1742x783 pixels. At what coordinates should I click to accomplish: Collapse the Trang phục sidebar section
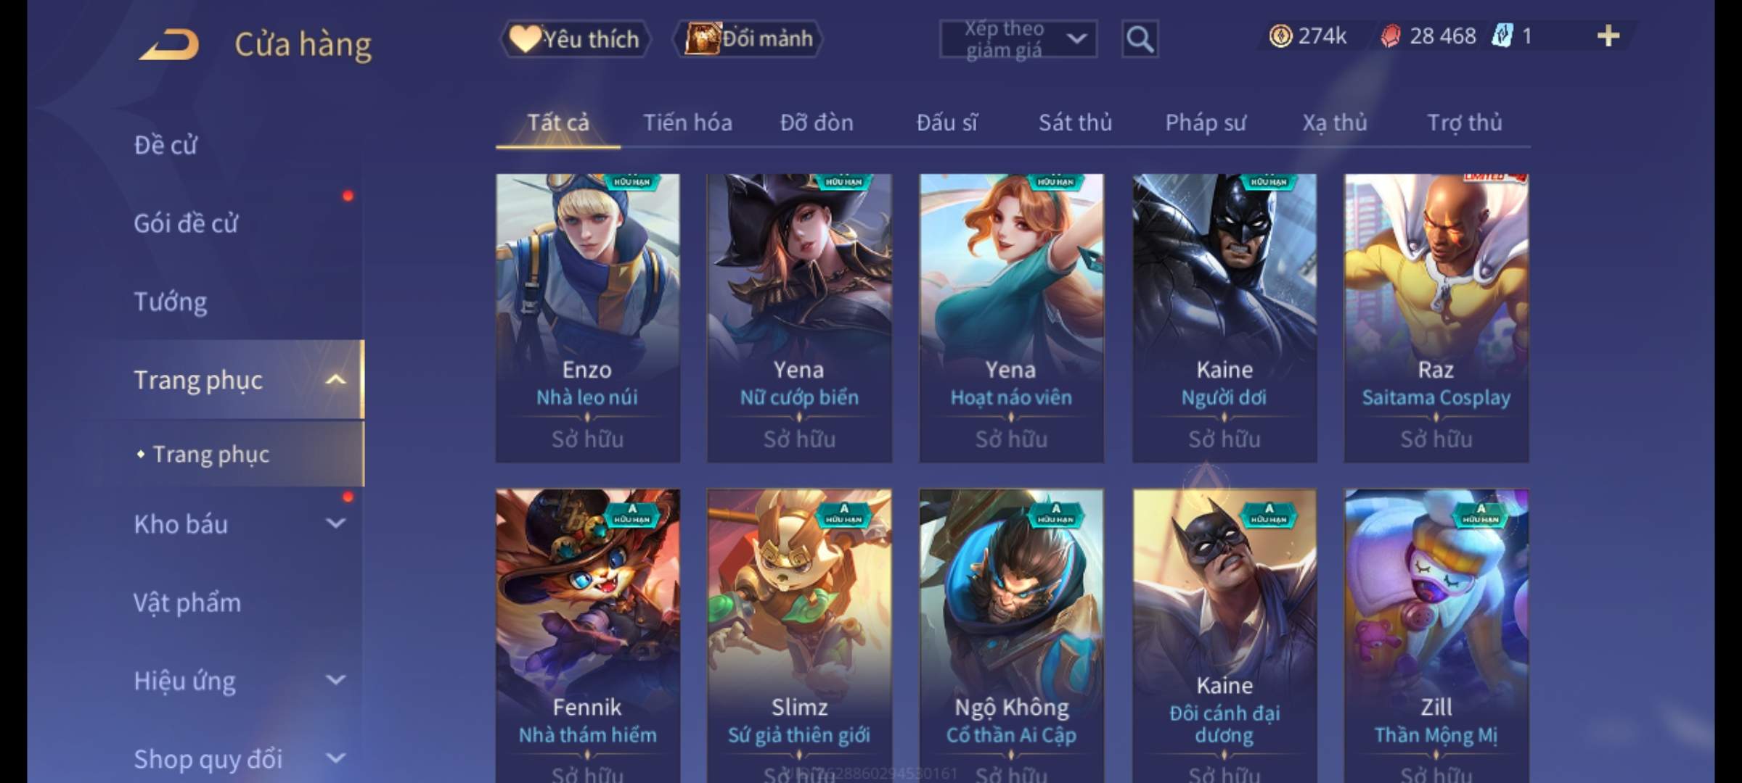click(335, 380)
